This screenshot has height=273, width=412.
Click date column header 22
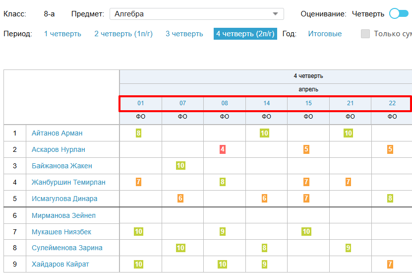[x=392, y=103]
